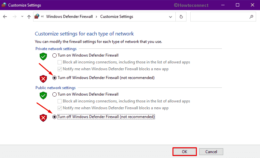Go forward with the right arrow

(x=15, y=17)
